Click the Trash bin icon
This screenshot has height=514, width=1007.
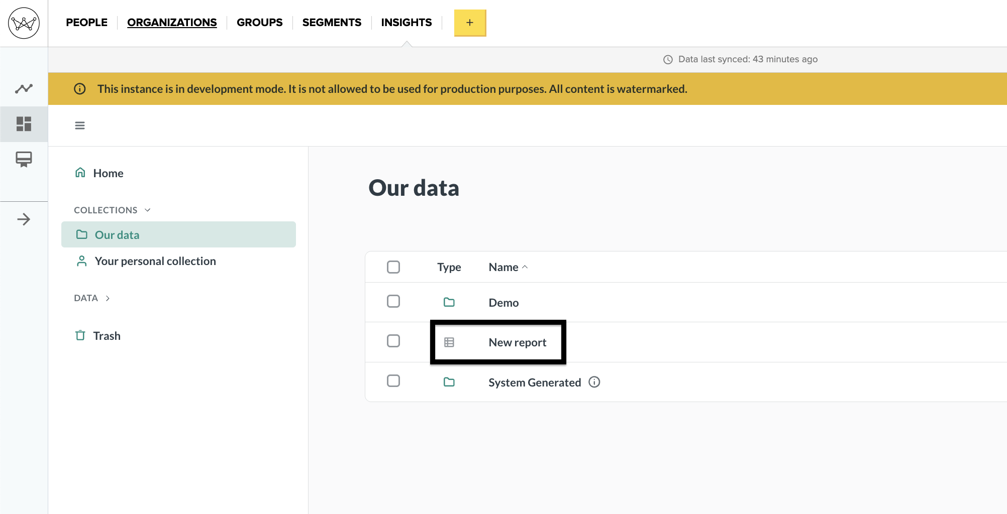(x=80, y=335)
